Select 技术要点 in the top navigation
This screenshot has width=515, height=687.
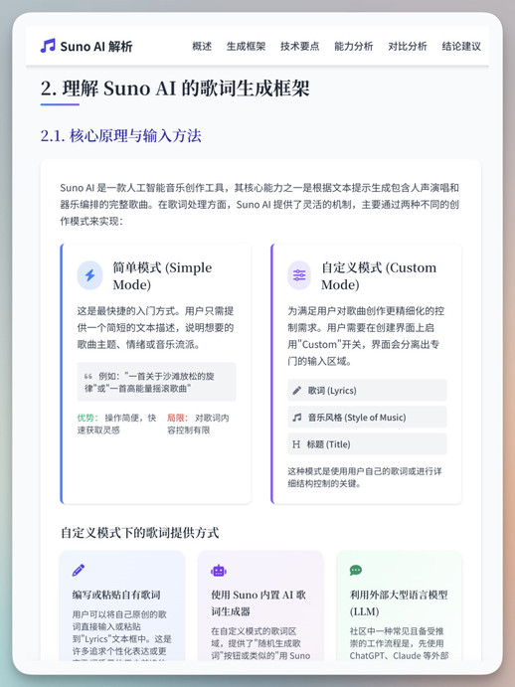tap(300, 46)
